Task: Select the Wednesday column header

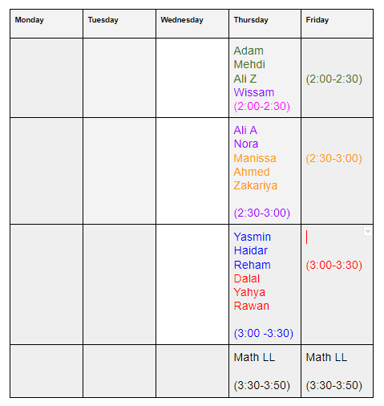Action: [192, 23]
